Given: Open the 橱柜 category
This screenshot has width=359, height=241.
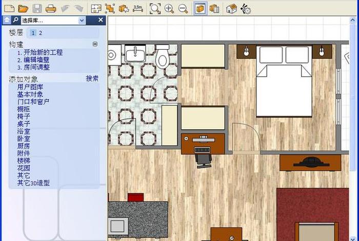Looking at the screenshot, I should 24,109.
